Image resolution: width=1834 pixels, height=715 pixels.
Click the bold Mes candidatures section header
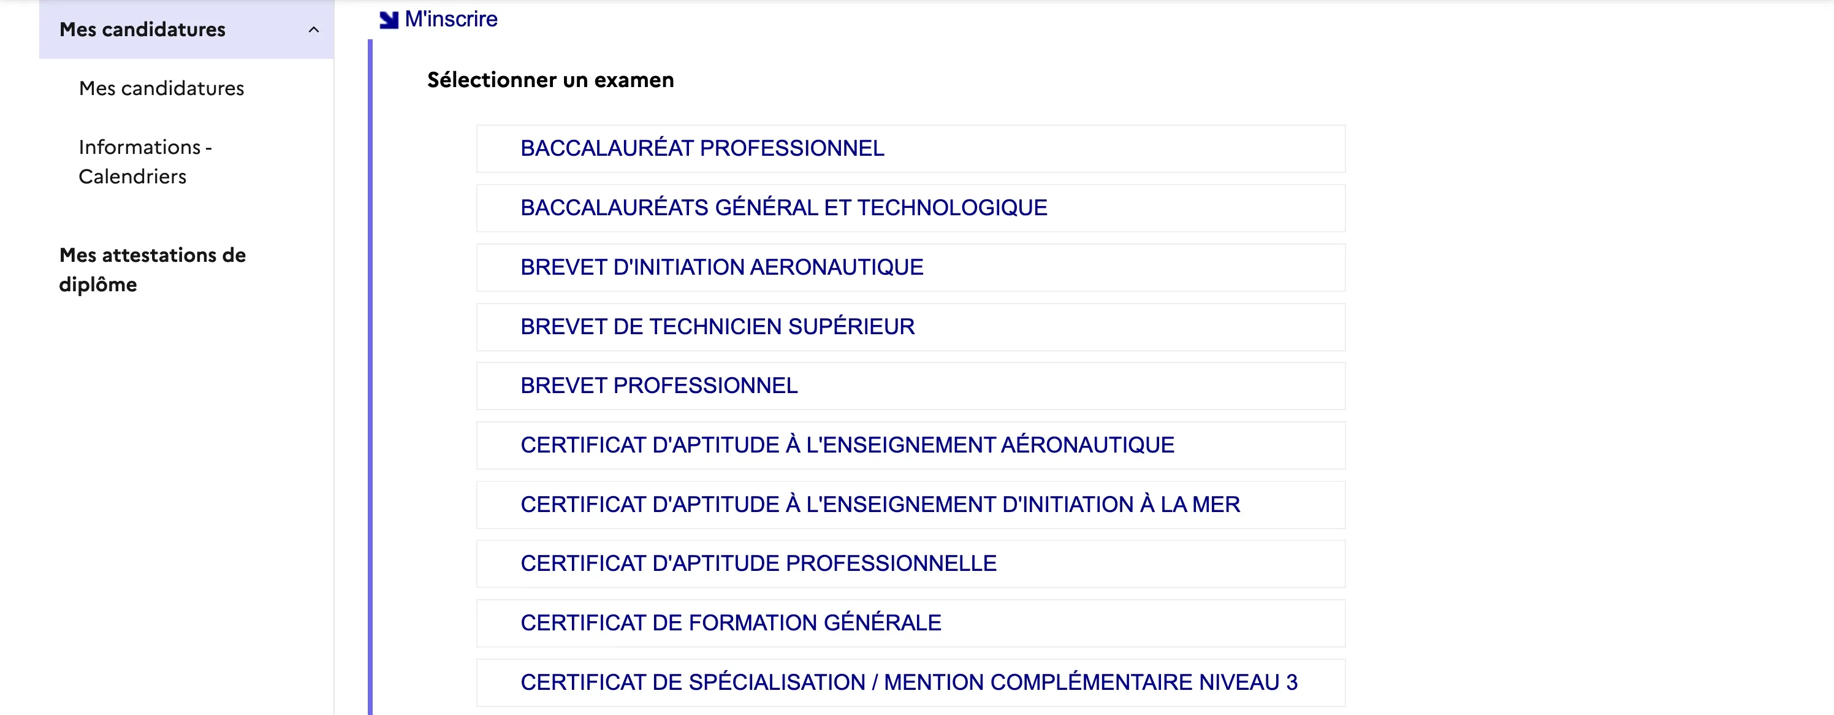142,30
